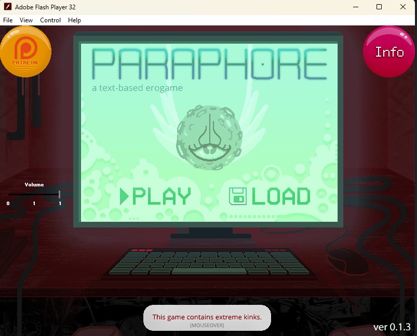Open the Control menu

point(50,20)
